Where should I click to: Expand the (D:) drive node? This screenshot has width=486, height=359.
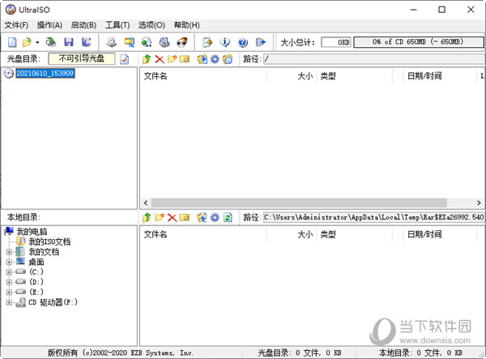[x=9, y=282]
